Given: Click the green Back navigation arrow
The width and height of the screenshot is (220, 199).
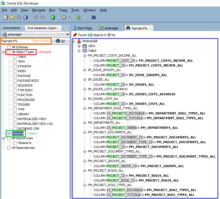Looking at the screenshot, I should pos(53,17).
